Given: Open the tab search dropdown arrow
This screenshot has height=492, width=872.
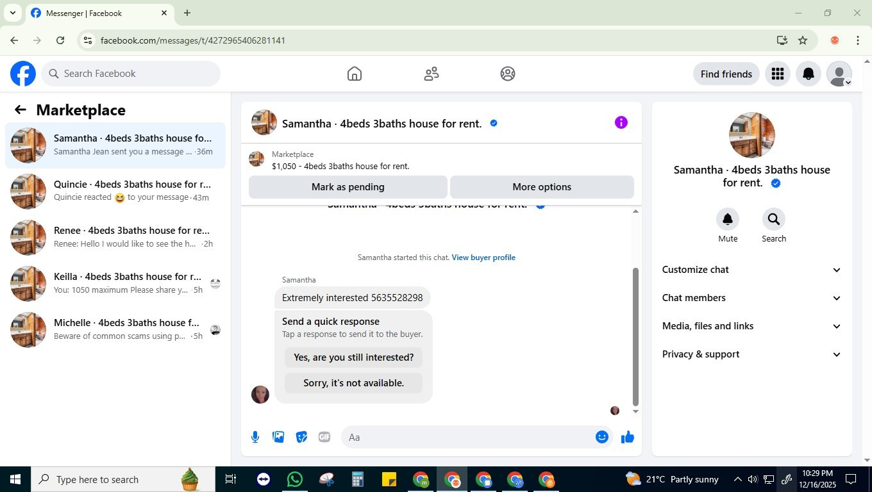Looking at the screenshot, I should (x=12, y=13).
